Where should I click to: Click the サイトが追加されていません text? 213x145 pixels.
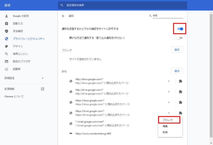point(85,59)
